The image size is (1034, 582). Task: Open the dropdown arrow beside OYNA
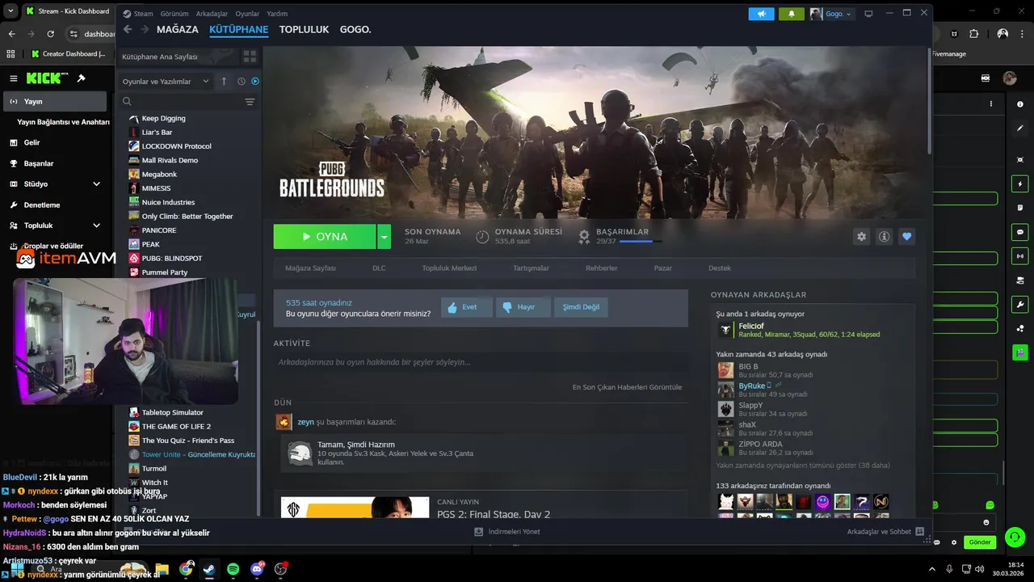pyautogui.click(x=385, y=237)
